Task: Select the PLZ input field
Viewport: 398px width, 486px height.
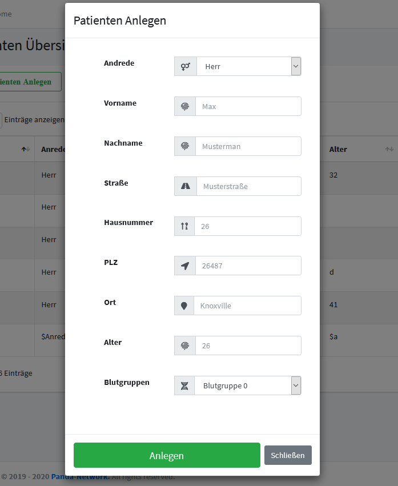Action: click(x=248, y=266)
